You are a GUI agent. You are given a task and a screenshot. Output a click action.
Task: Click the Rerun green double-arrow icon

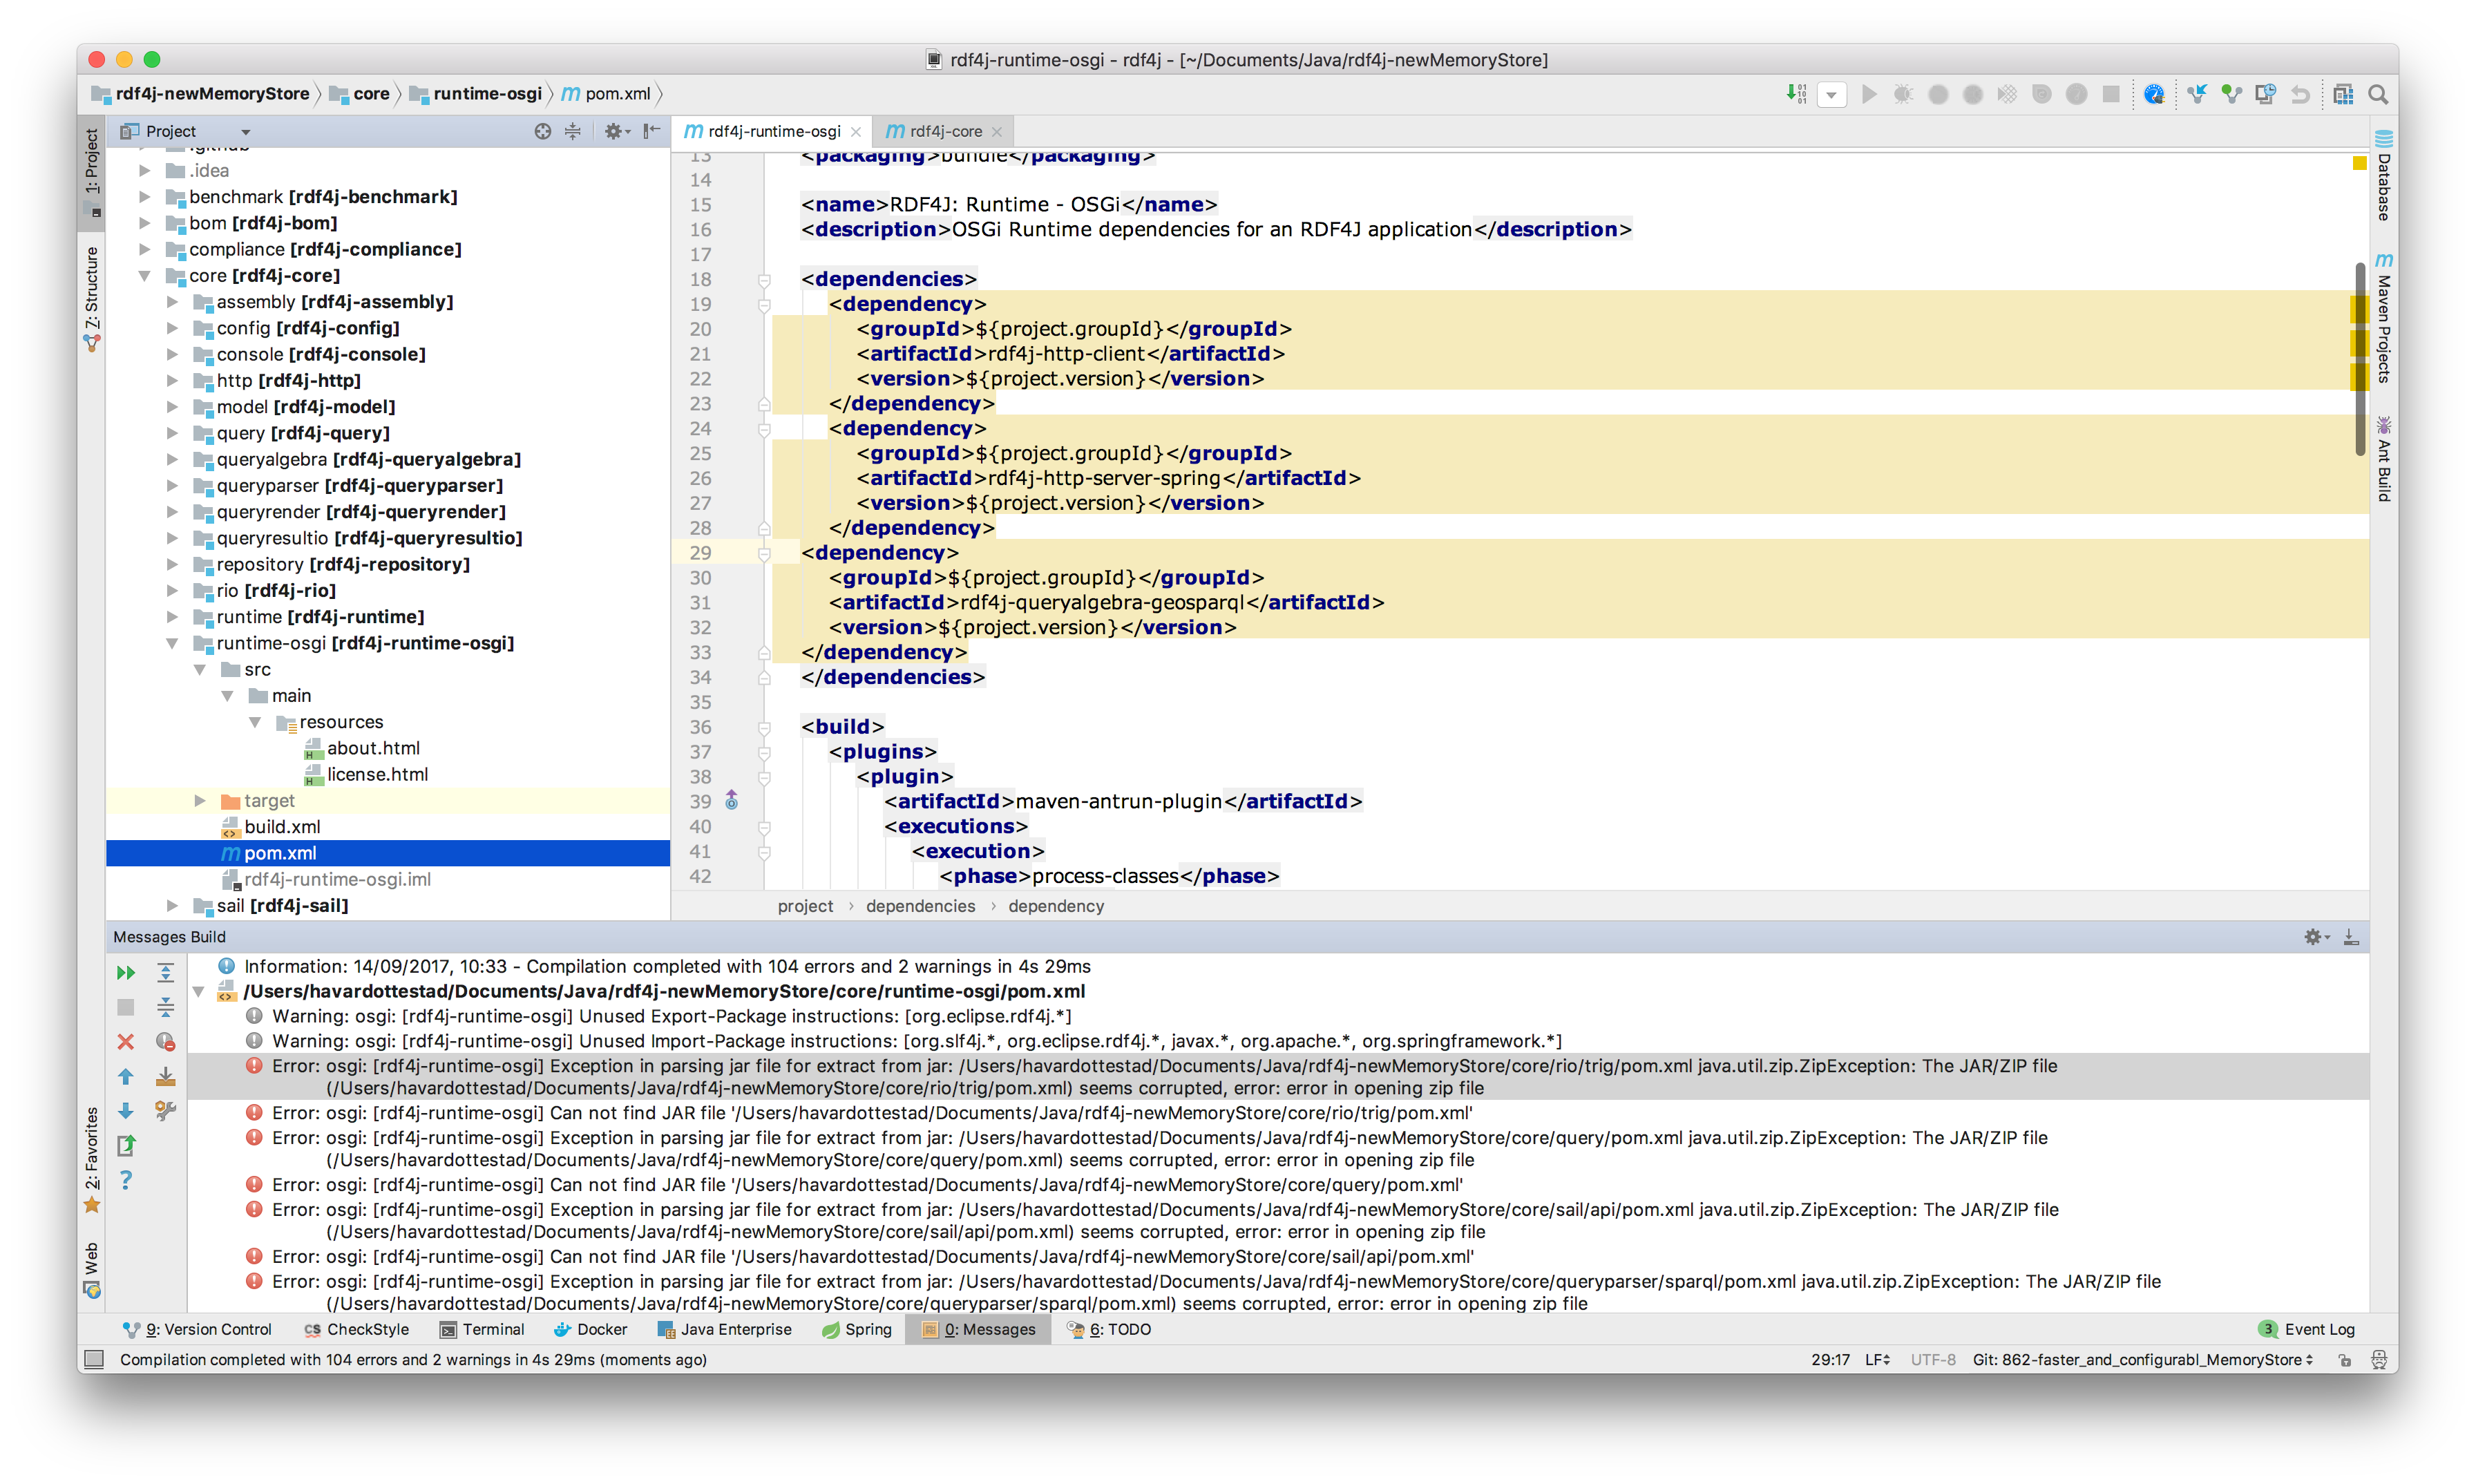(x=126, y=972)
